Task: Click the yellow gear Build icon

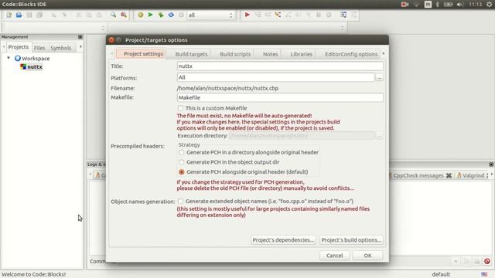Action: coord(141,15)
